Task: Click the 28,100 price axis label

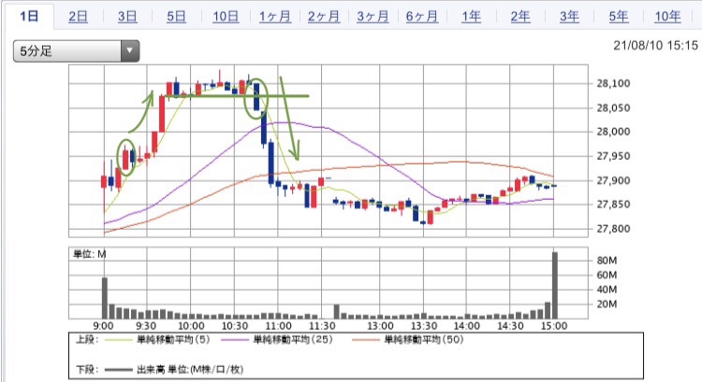Action: click(613, 83)
